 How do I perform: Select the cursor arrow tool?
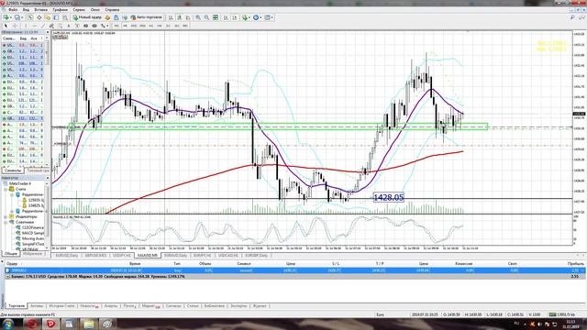[6, 26]
